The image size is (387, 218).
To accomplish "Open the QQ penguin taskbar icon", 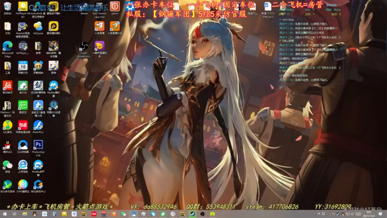I will click(34, 214).
